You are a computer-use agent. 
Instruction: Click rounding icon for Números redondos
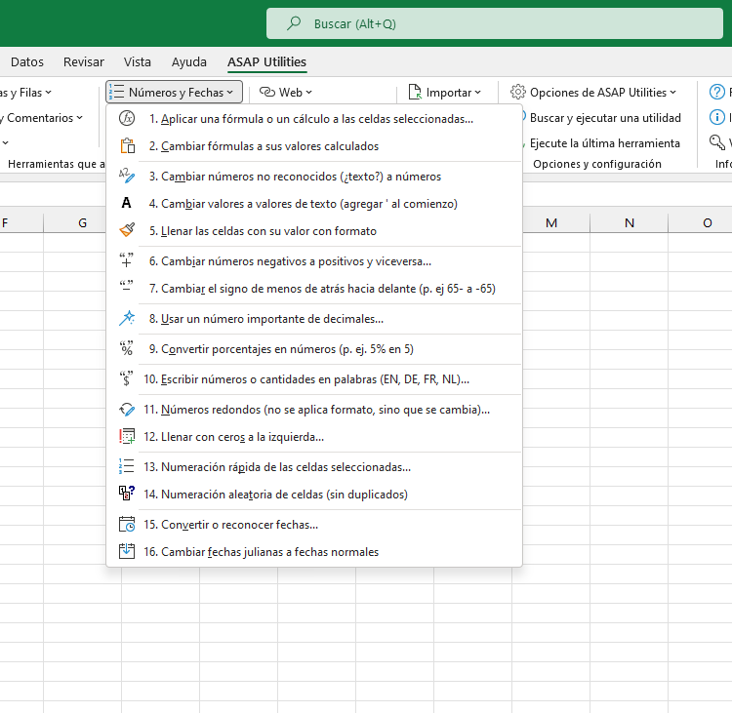click(127, 410)
